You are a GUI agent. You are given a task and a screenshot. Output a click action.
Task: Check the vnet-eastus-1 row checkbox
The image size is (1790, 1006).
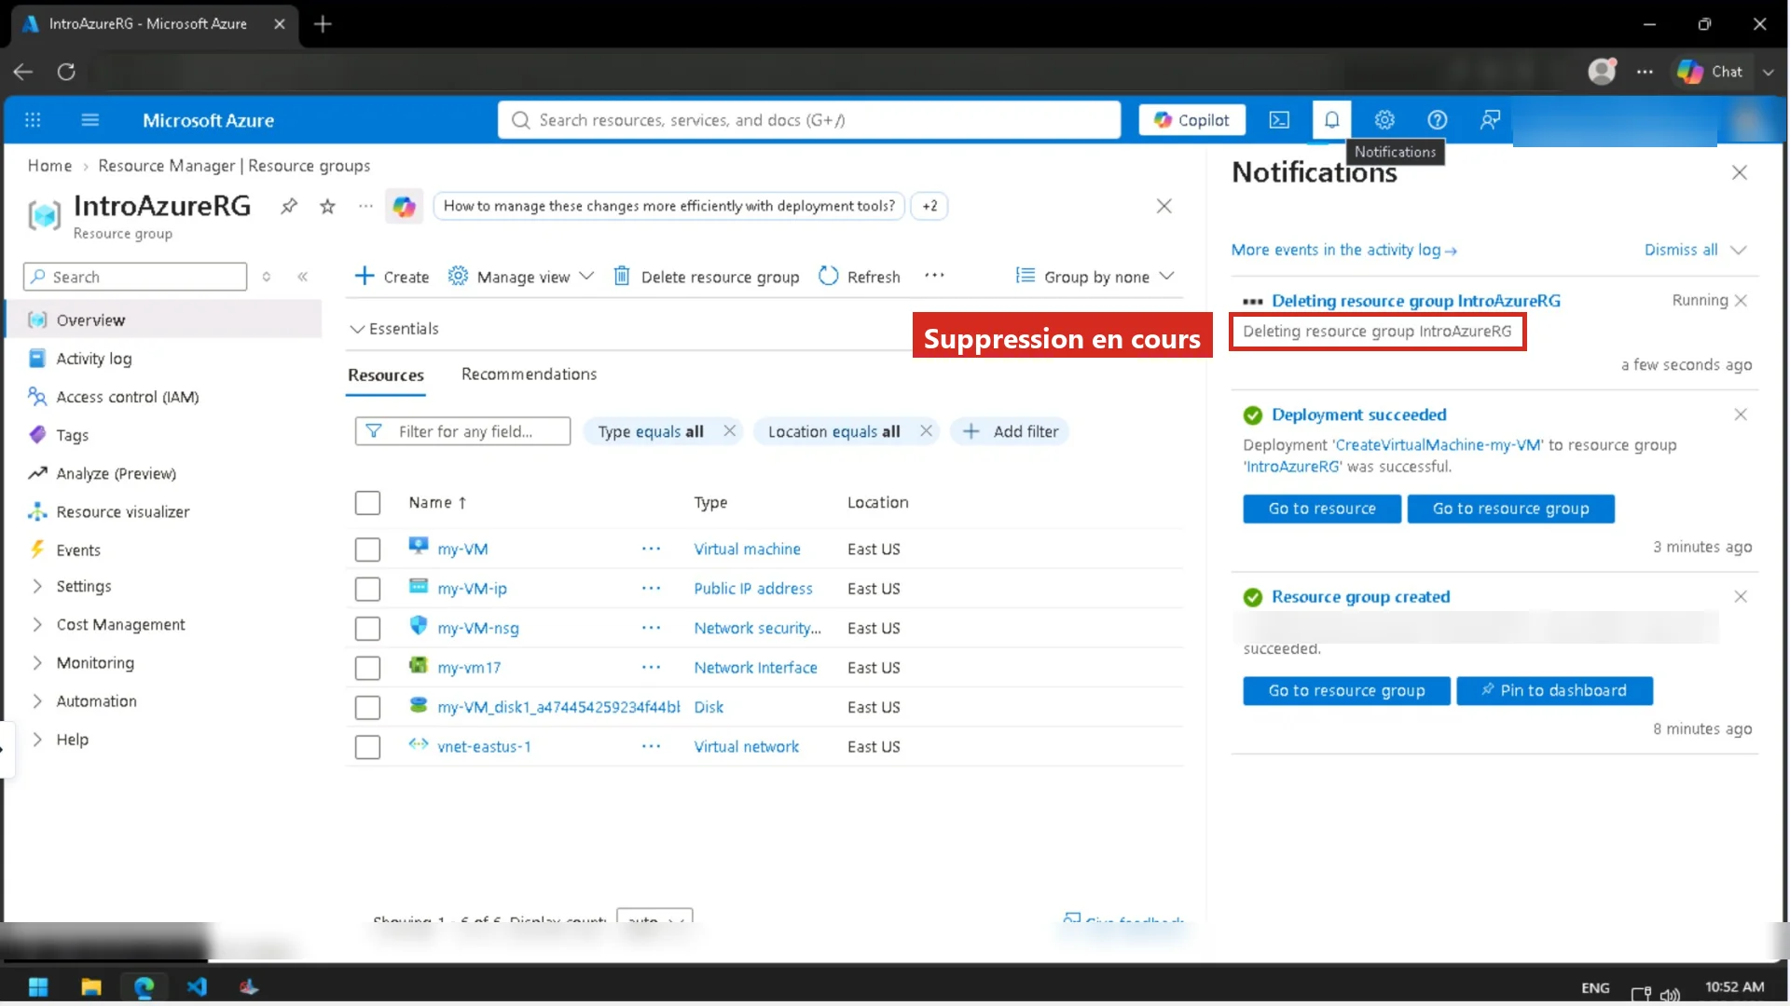pyautogui.click(x=367, y=747)
